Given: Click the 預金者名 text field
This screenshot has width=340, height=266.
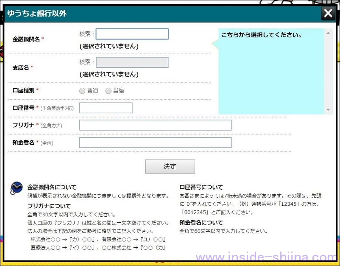Looking at the screenshot, I should (x=155, y=143).
